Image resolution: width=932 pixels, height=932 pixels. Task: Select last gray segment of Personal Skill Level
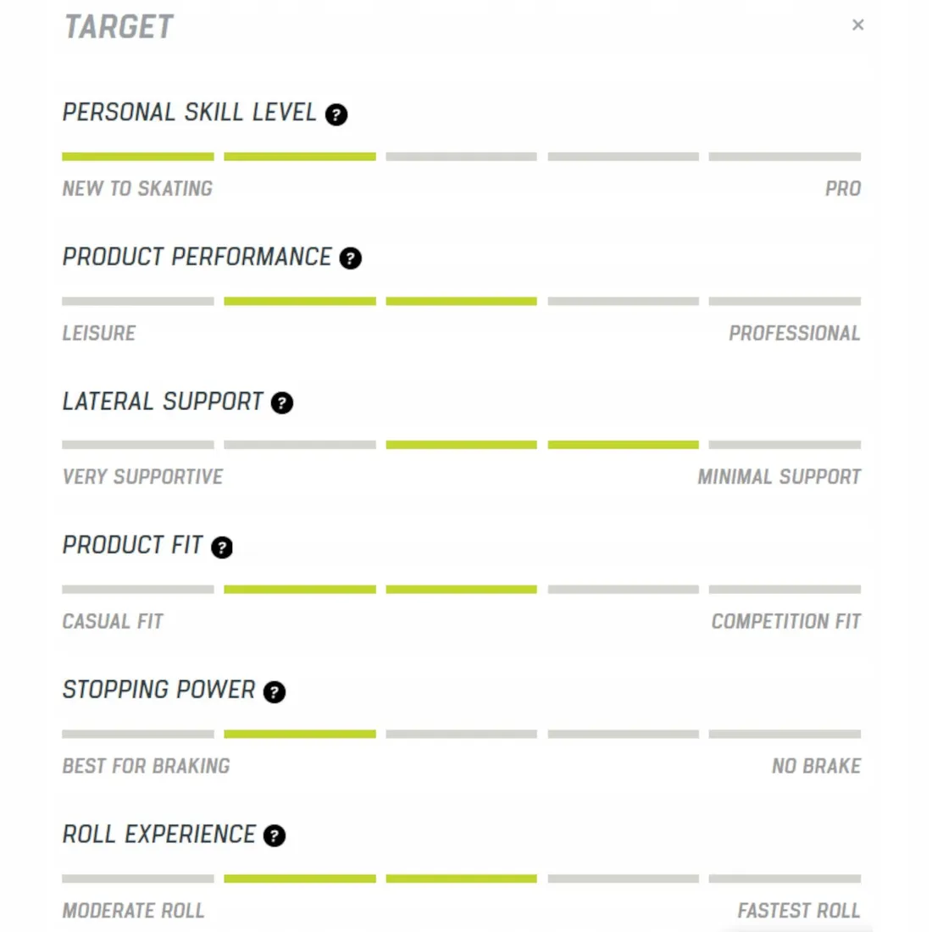[785, 157]
